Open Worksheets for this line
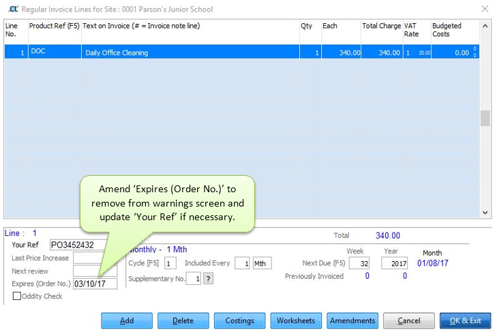 click(x=296, y=320)
